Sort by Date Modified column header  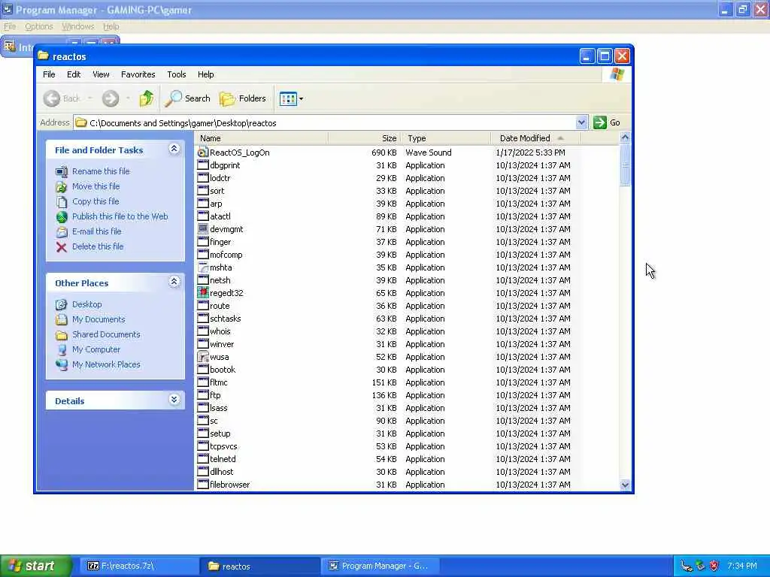tap(535, 138)
